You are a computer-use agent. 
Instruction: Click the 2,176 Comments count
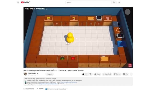pyautogui.click(x=28, y=89)
